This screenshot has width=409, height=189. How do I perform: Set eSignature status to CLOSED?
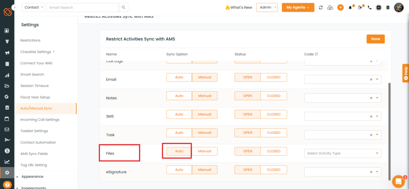click(x=274, y=170)
